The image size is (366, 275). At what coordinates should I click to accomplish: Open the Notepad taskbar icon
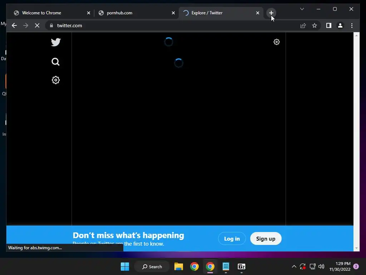click(x=226, y=266)
